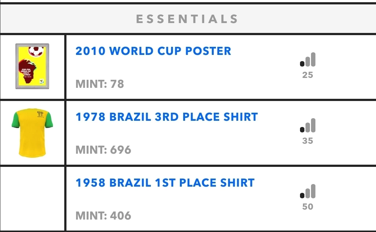Click the rarity value 50
This screenshot has width=376, height=232.
tap(308, 207)
